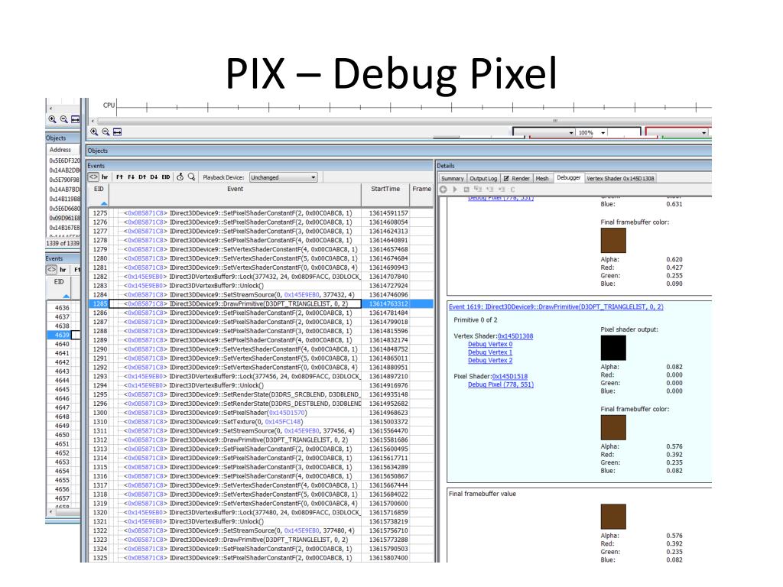This screenshot has width=783, height=587.
Task: Click pixel shader link 0x145D1570 in row 1300
Action: coord(288,413)
